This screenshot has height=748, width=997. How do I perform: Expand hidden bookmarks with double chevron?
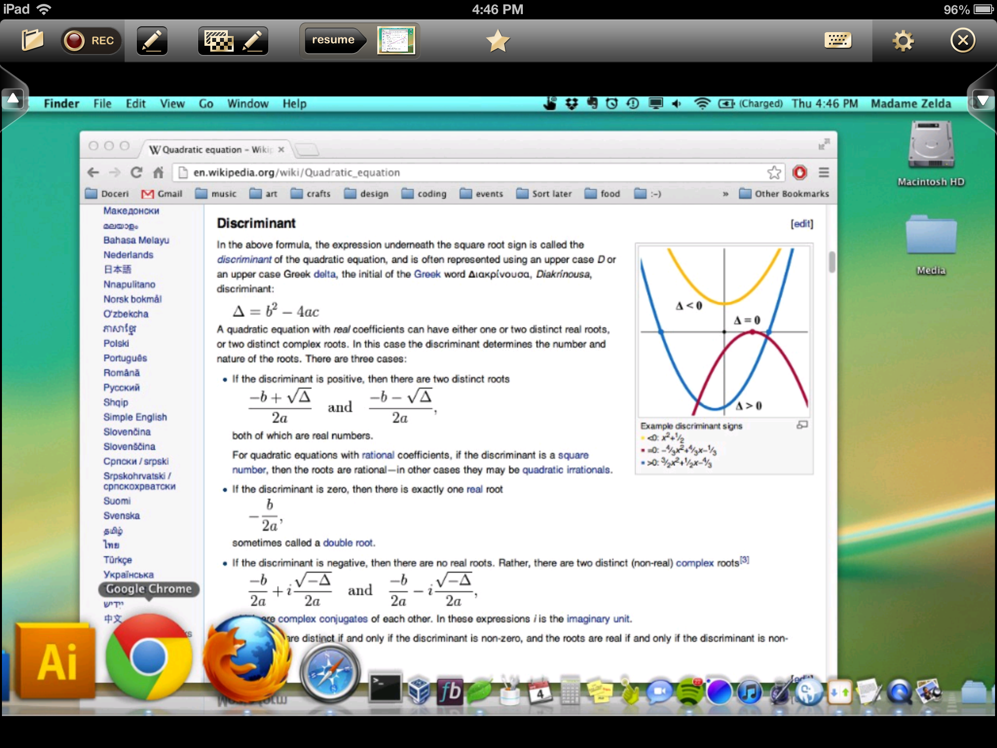725,194
